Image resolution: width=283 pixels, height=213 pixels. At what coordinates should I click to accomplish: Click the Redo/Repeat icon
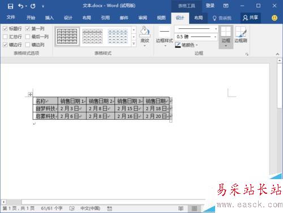pyautogui.click(x=33, y=6)
